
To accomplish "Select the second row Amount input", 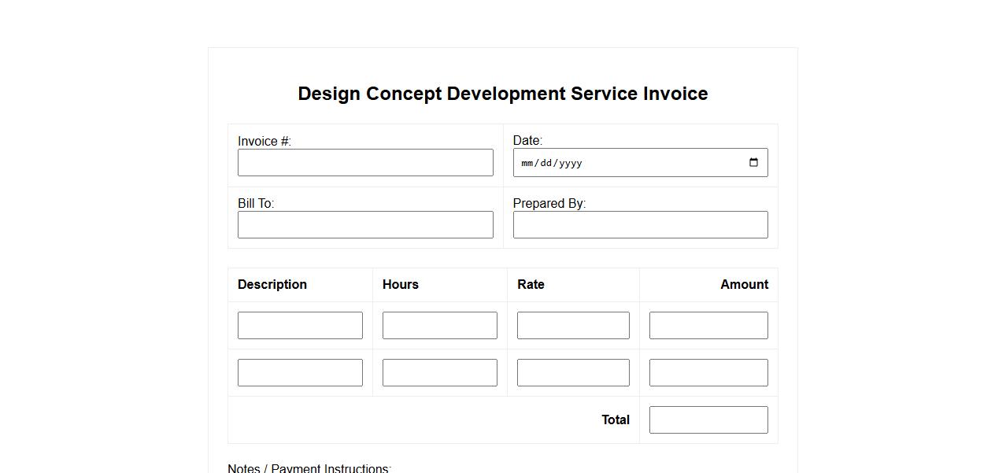I will (x=708, y=373).
